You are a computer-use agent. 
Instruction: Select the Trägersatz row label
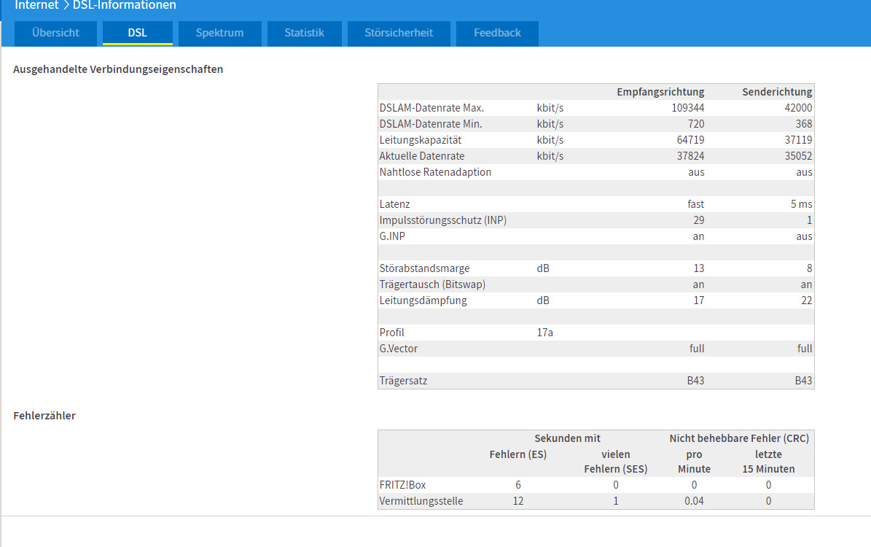pyautogui.click(x=403, y=381)
